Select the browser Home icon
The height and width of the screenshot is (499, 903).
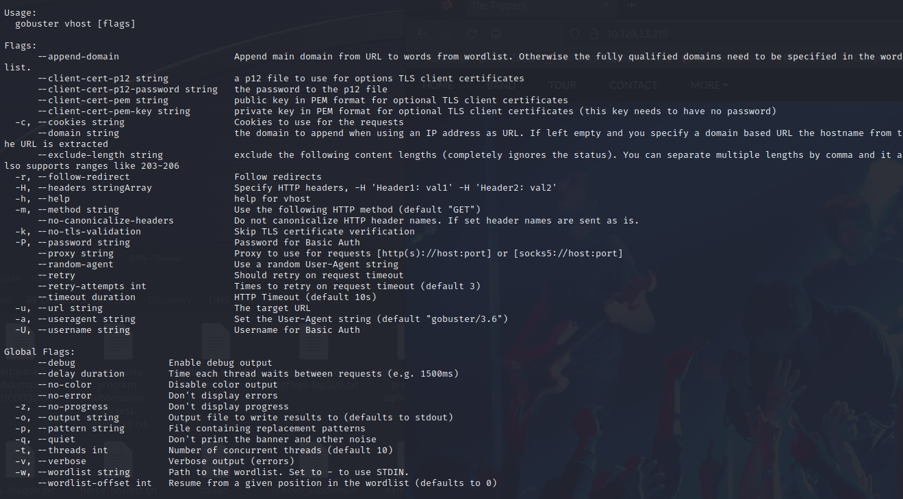click(496, 33)
